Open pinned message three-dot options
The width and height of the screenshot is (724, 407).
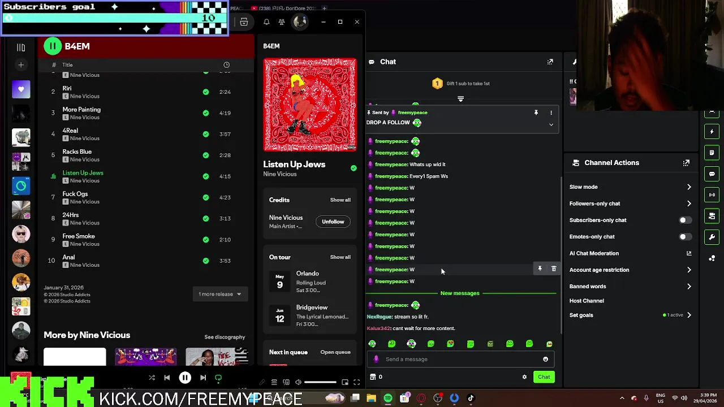(x=551, y=112)
